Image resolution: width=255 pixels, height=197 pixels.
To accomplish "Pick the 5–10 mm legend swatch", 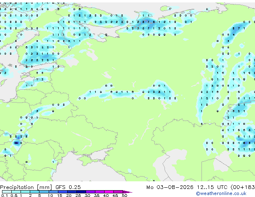I will (x=44, y=192).
